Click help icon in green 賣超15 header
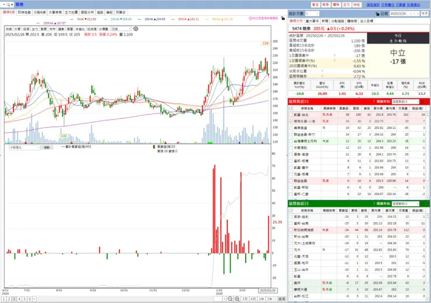 (x=374, y=204)
